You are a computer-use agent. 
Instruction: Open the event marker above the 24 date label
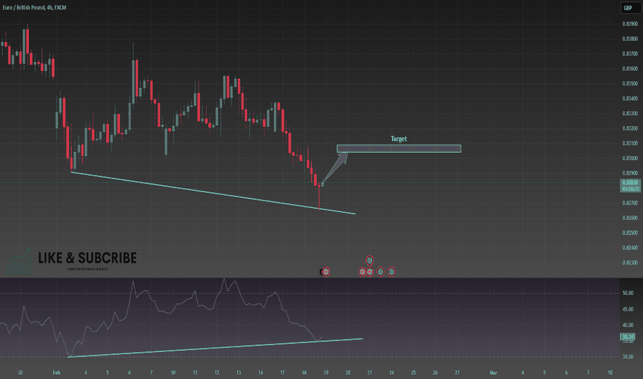click(x=392, y=272)
